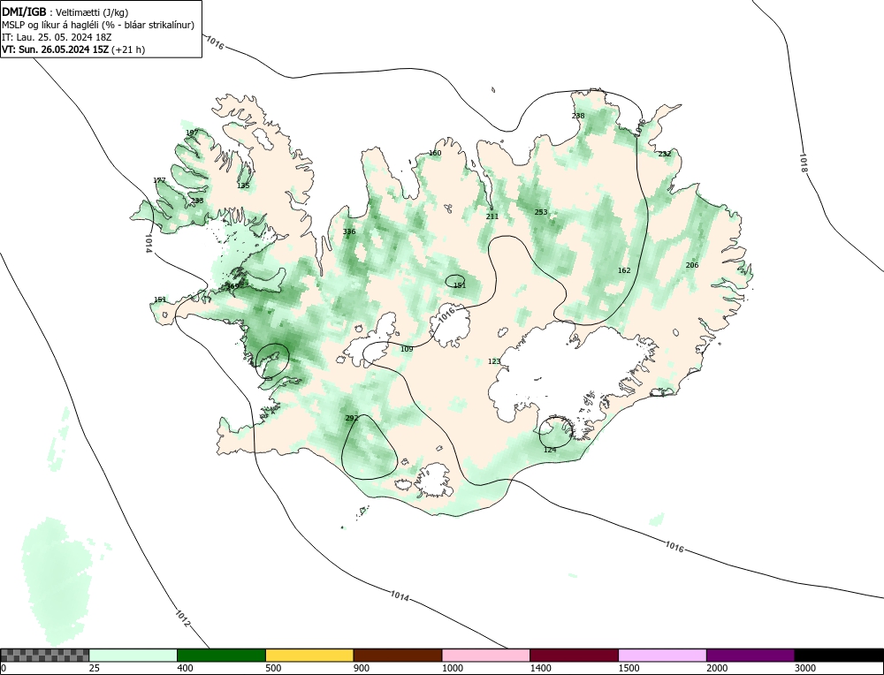Click the light green 25–400 legend swatch
Screen dimensions: 884x675
click(x=133, y=655)
